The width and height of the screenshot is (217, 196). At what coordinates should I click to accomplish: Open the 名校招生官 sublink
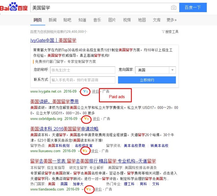(84, 145)
